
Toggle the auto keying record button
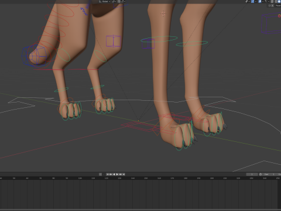pos(100,174)
